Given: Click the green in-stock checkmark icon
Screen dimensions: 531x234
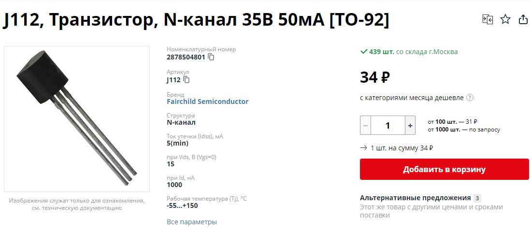Looking at the screenshot, I should click(x=364, y=52).
